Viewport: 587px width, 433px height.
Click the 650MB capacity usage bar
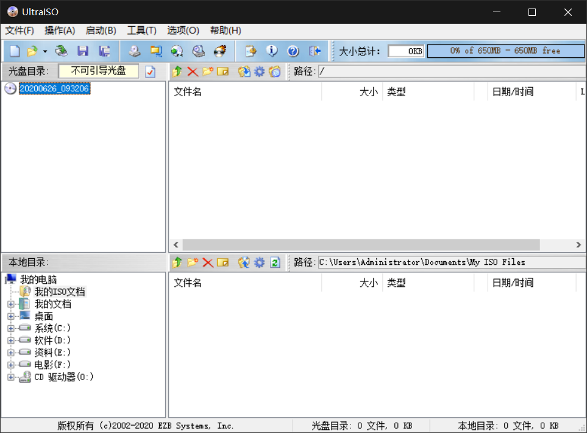pyautogui.click(x=505, y=51)
